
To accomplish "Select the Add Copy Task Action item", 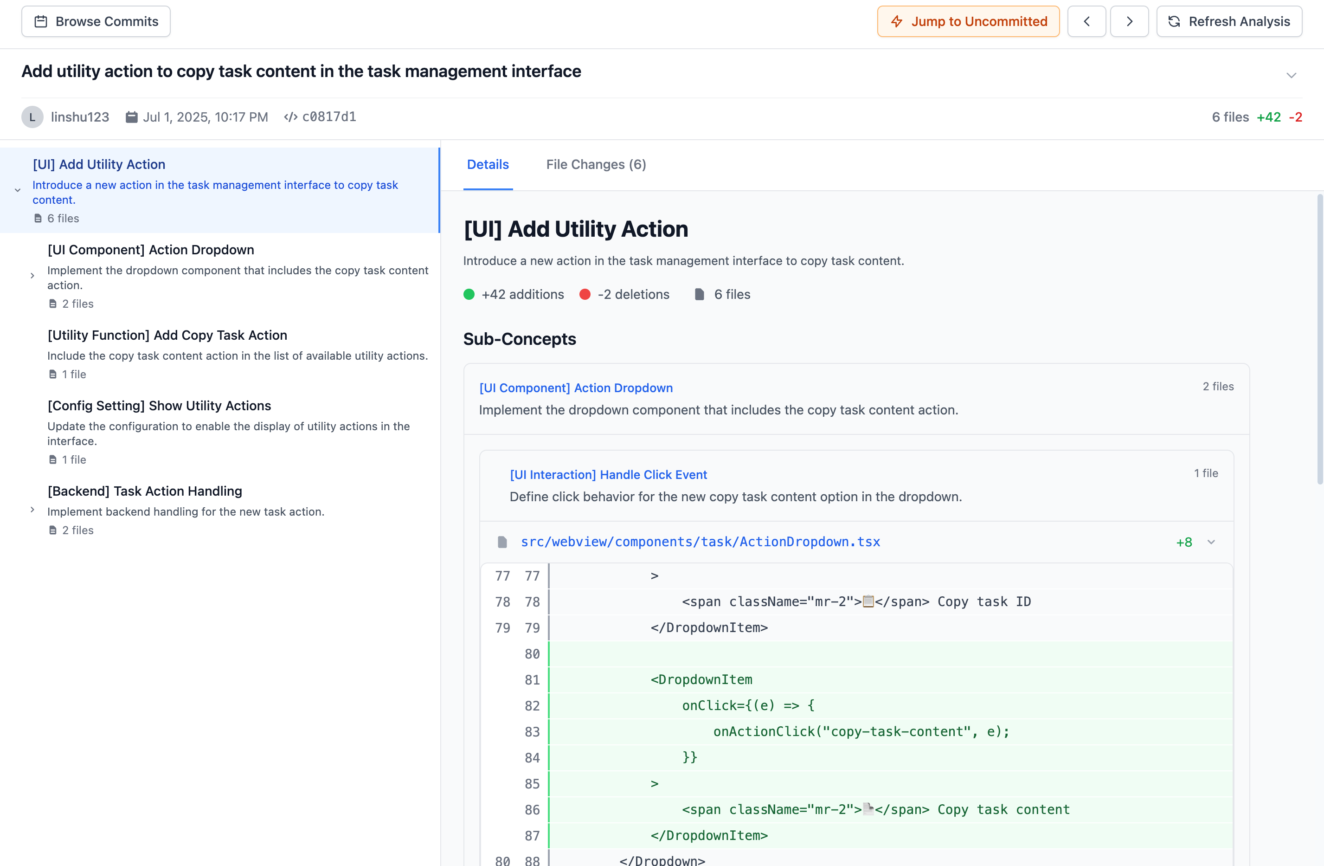I will click(167, 335).
